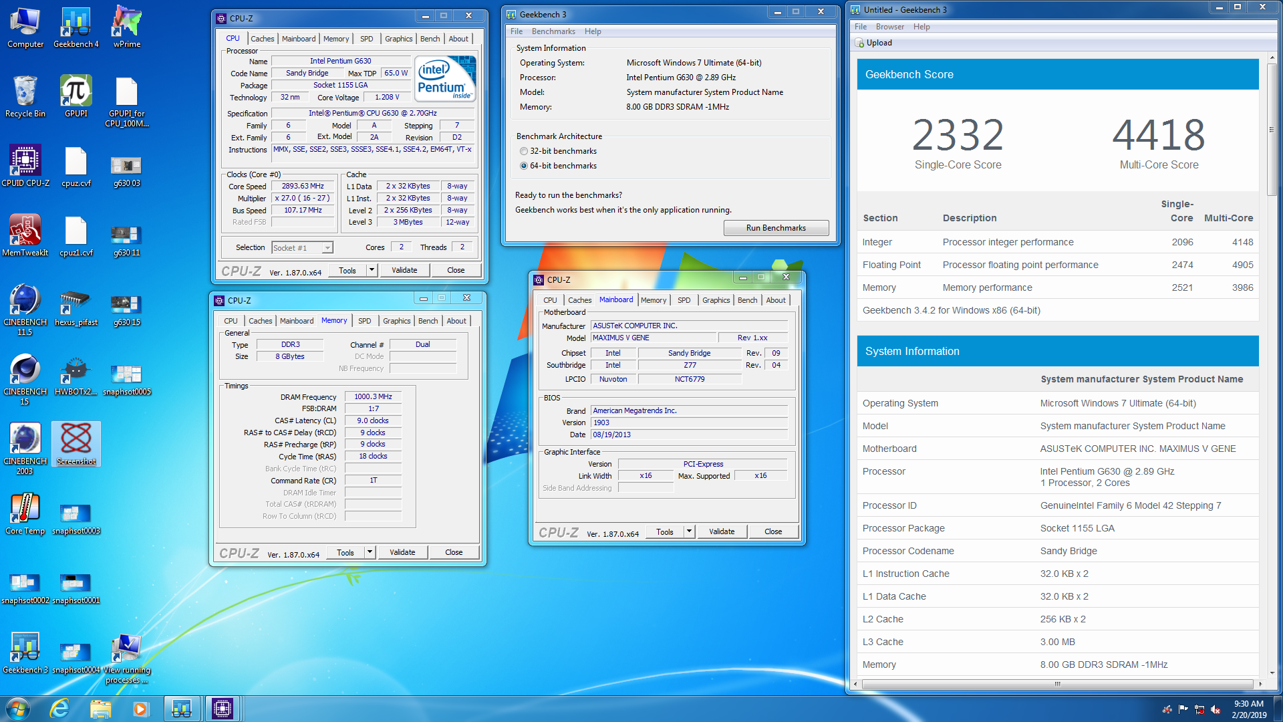
Task: Open the Help menu in the Geekbench 3 launcher window
Action: pos(593,31)
